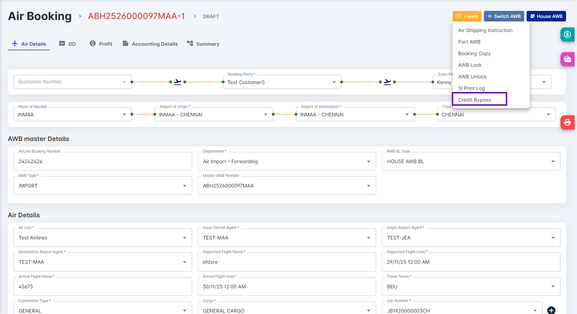
Task: Click the teal dollar floating icon
Action: coord(567,34)
